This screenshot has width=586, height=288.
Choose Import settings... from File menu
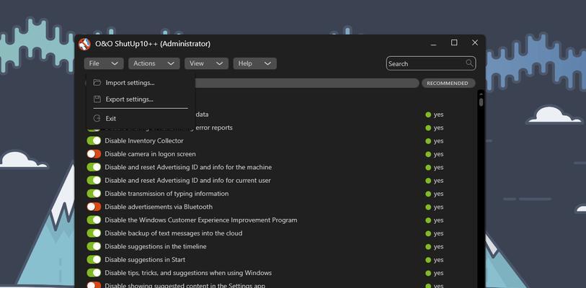coord(140,83)
